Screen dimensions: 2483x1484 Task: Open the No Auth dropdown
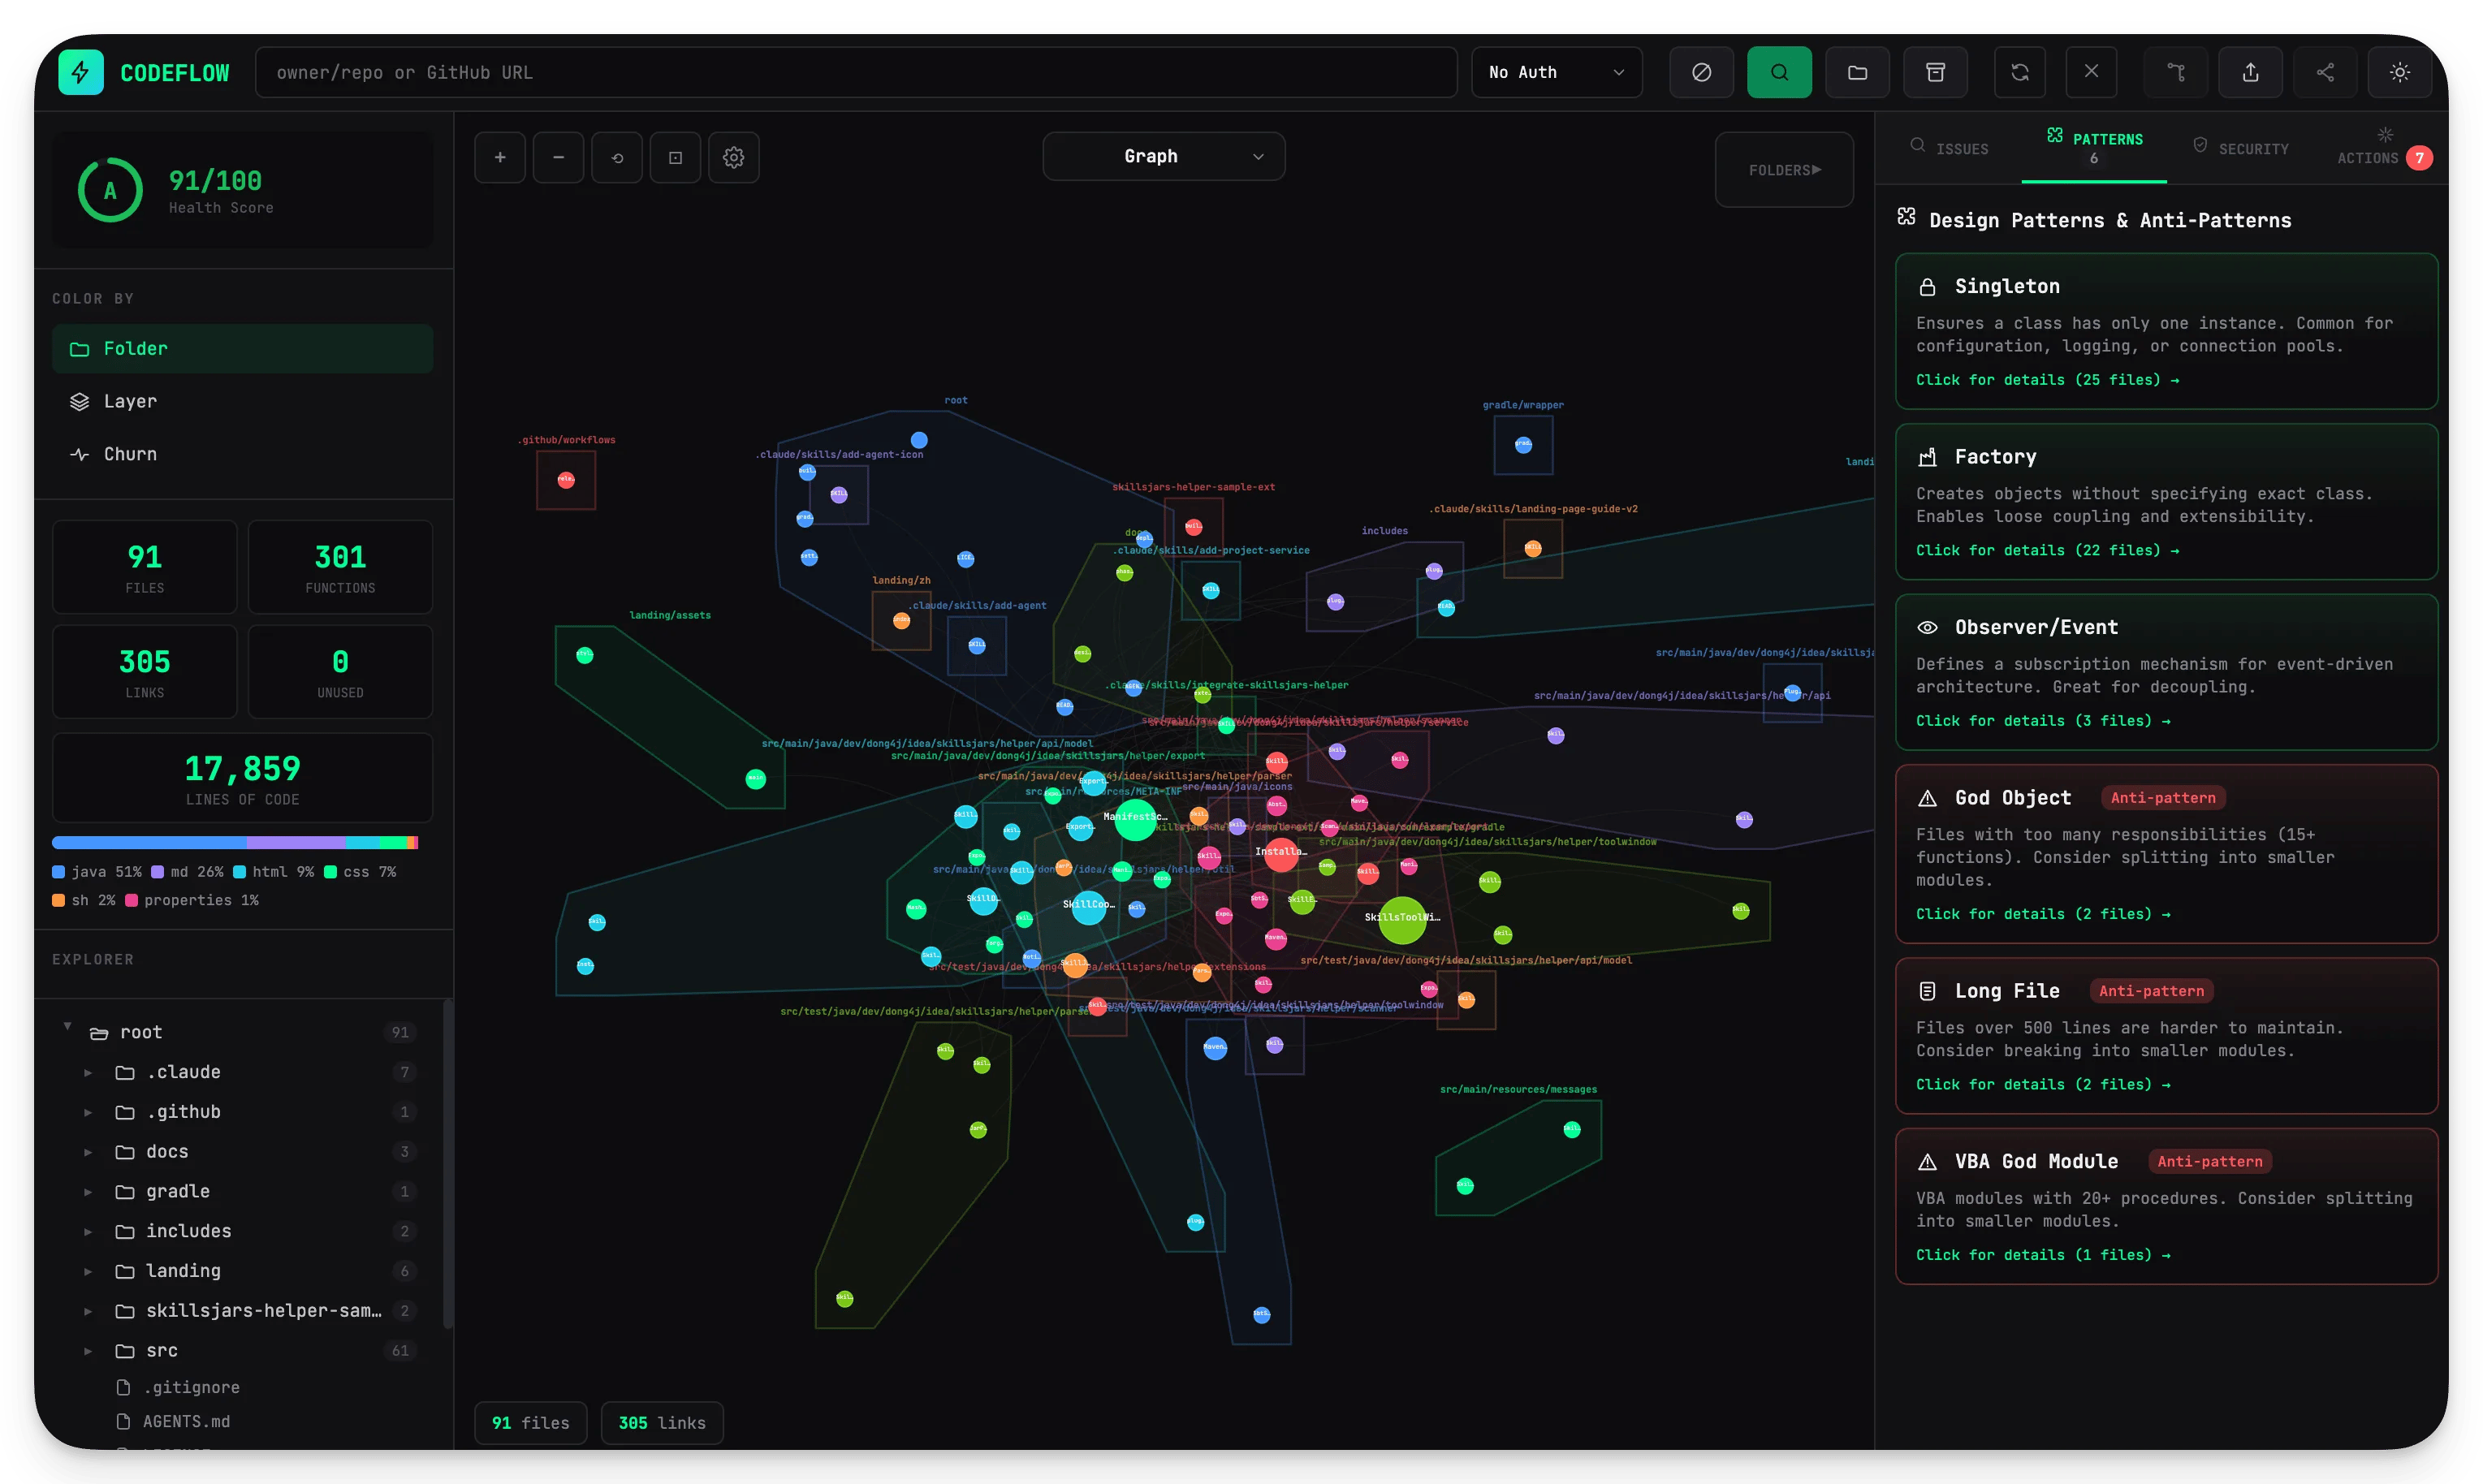(x=1556, y=72)
